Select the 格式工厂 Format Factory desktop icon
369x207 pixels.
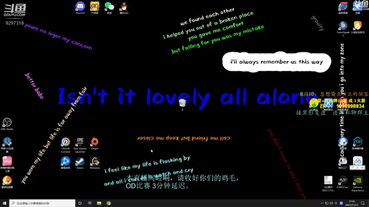click(343, 163)
